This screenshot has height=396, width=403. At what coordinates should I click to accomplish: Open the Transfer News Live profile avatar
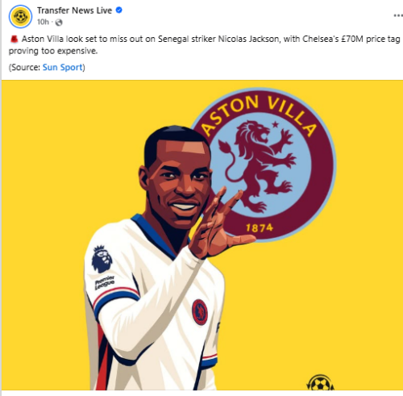click(x=21, y=16)
